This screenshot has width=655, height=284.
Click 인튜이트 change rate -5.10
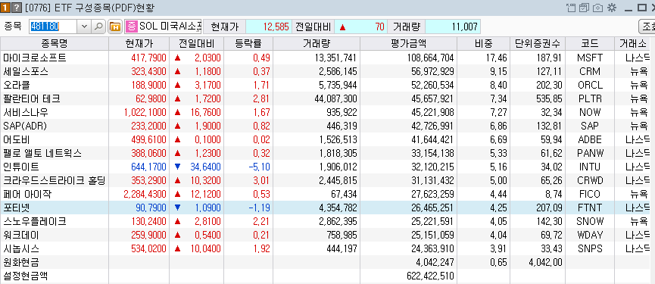pos(260,167)
